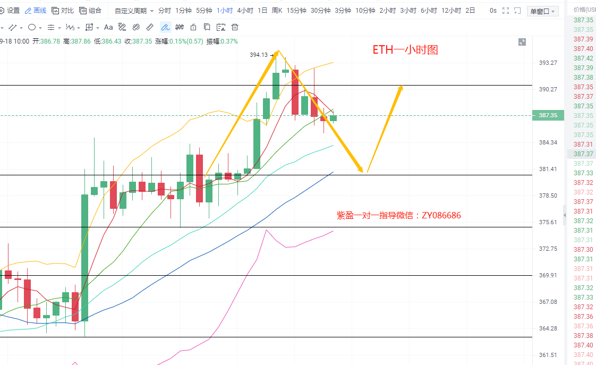Open the 设置 settings gear
This screenshot has height=365, width=596.
coord(9,11)
